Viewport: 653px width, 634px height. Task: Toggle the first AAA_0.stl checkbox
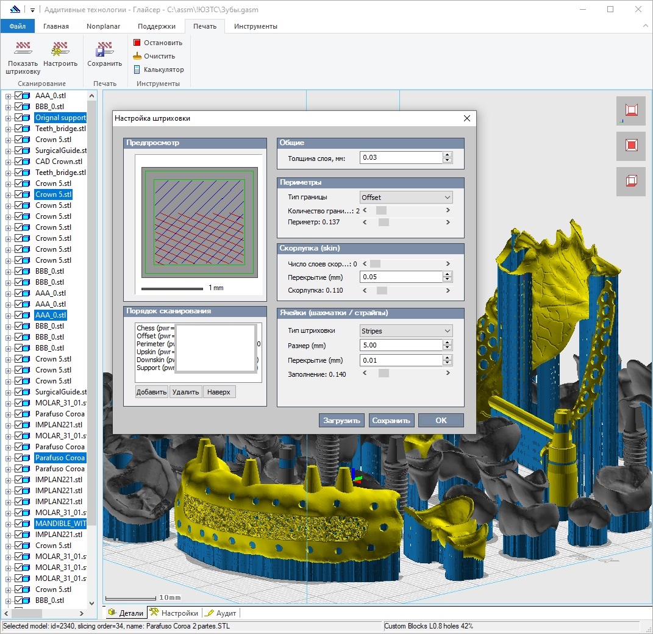19,96
